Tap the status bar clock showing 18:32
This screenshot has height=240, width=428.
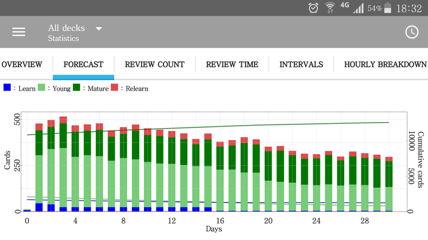tap(409, 8)
